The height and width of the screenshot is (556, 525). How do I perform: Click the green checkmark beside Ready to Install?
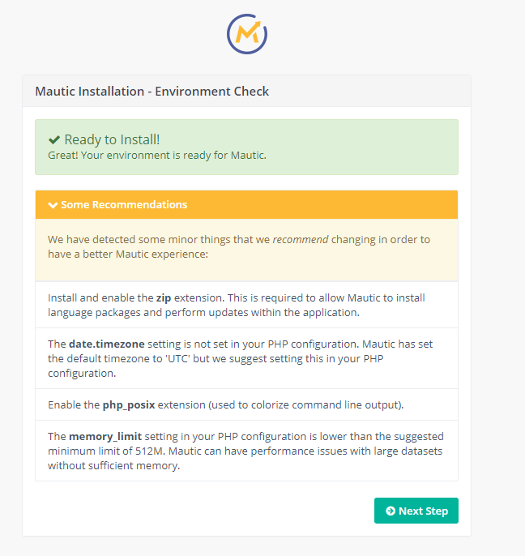tap(53, 139)
